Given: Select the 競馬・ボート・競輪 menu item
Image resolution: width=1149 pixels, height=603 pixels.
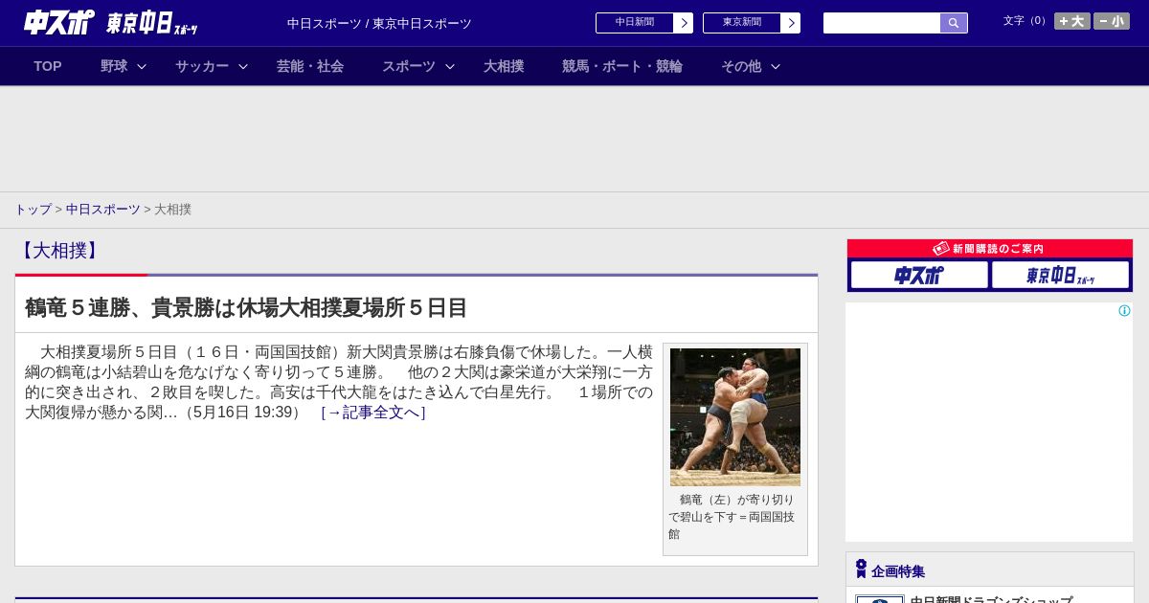Looking at the screenshot, I should click(x=622, y=66).
